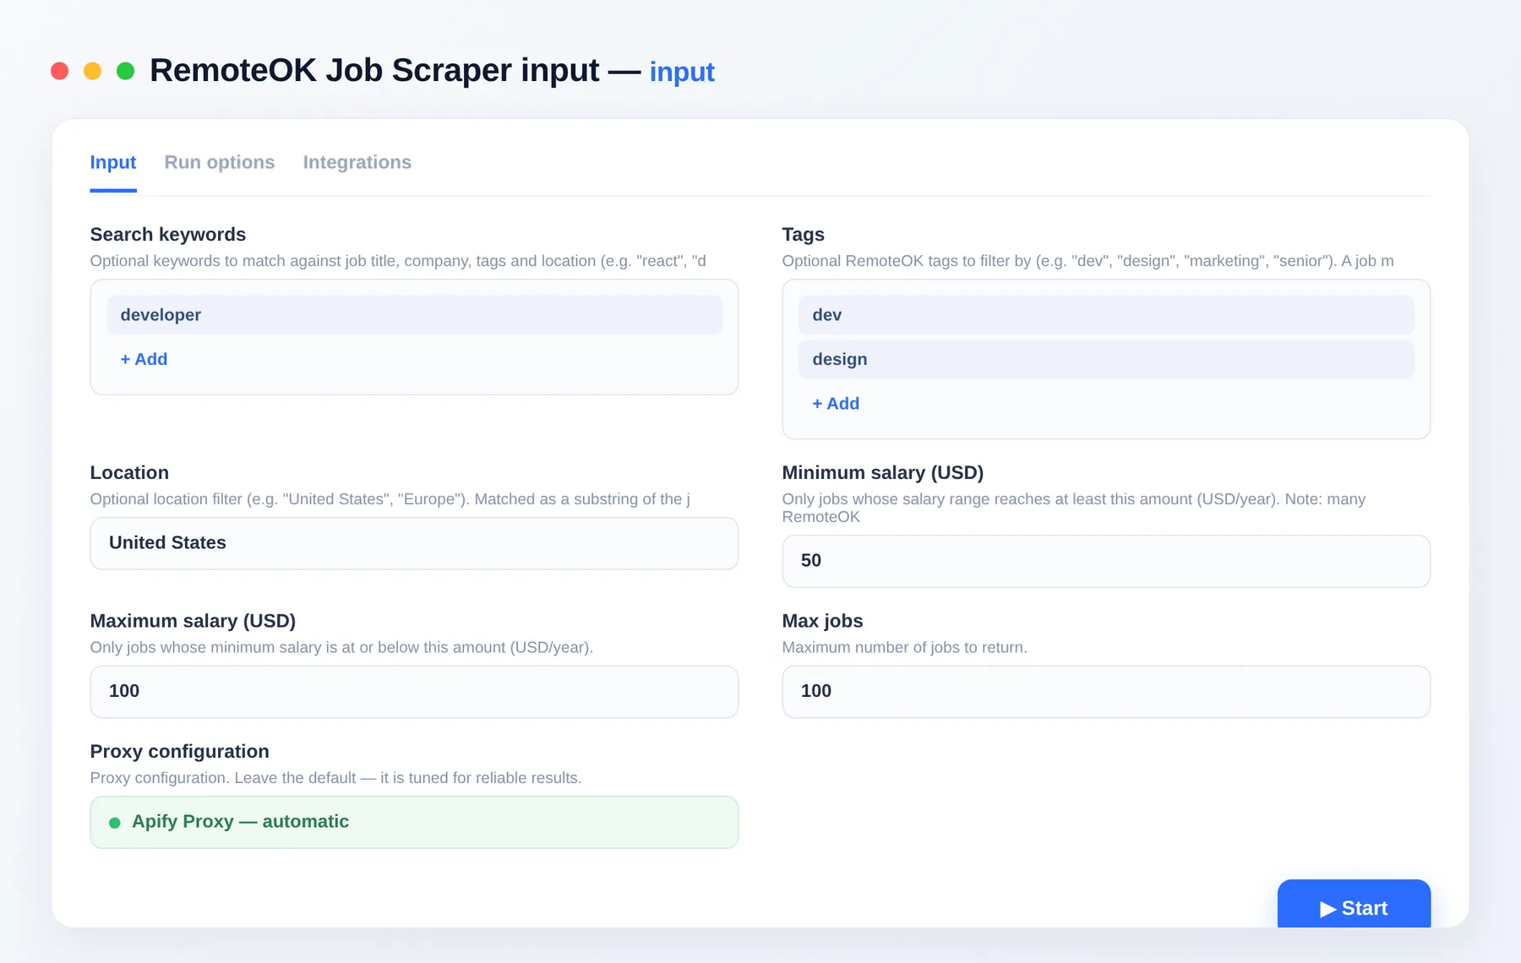Click the Minimum salary field showing 50
1521x963 pixels.
[x=1106, y=561]
